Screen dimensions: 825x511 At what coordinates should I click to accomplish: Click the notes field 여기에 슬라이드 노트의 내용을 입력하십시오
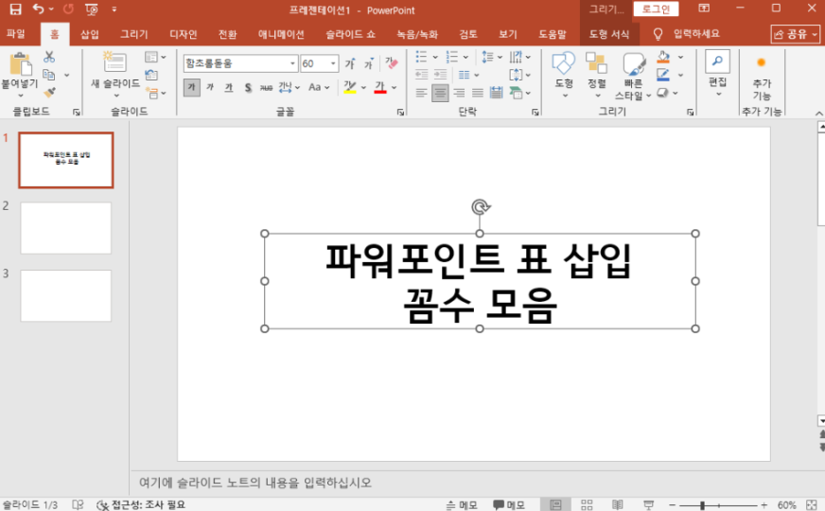pos(255,483)
